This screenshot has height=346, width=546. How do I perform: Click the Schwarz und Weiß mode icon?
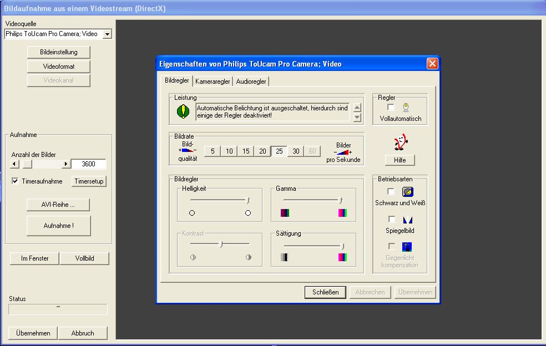coord(407,192)
